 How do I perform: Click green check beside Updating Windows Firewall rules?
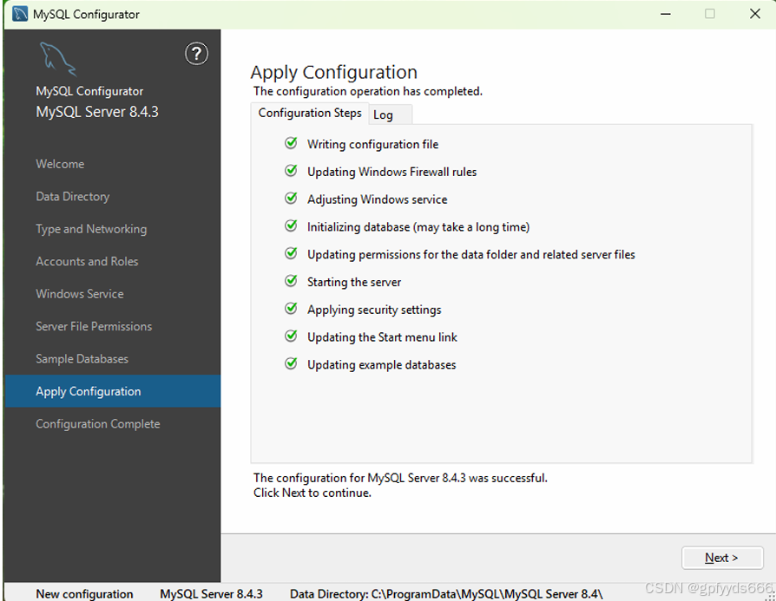(x=291, y=171)
